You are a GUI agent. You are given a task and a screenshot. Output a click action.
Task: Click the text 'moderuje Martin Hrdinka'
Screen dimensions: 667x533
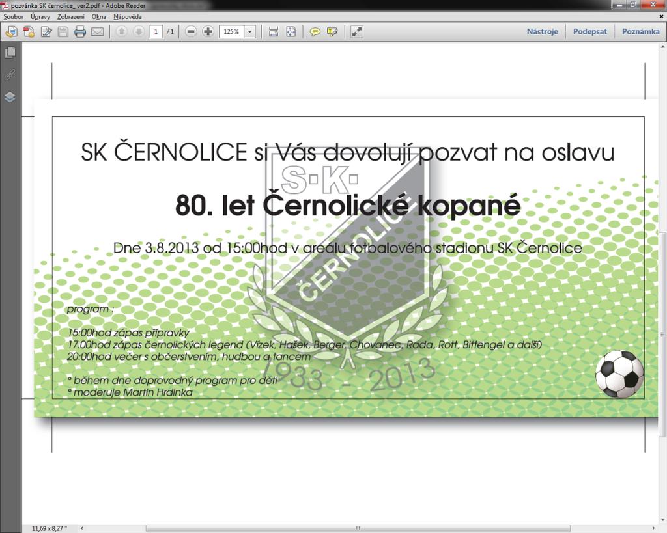pos(133,392)
